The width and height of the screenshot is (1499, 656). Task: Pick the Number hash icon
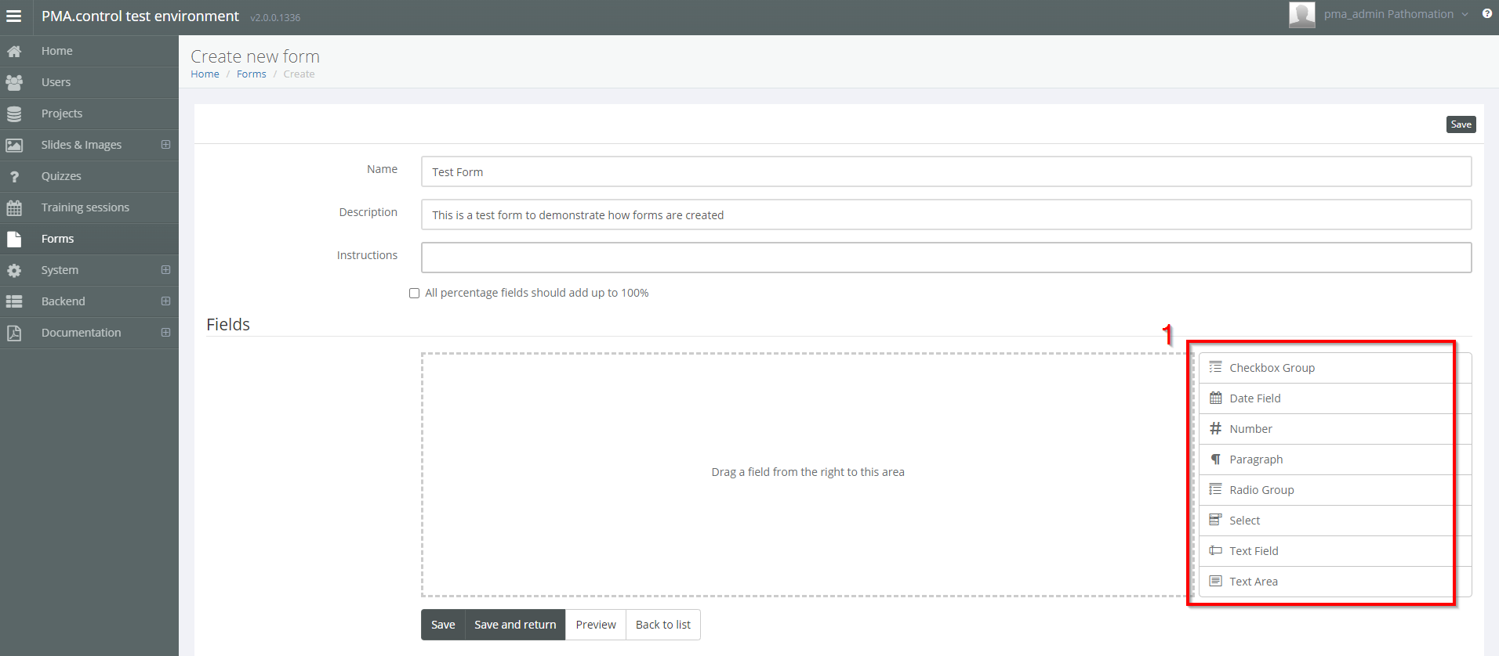coord(1215,428)
